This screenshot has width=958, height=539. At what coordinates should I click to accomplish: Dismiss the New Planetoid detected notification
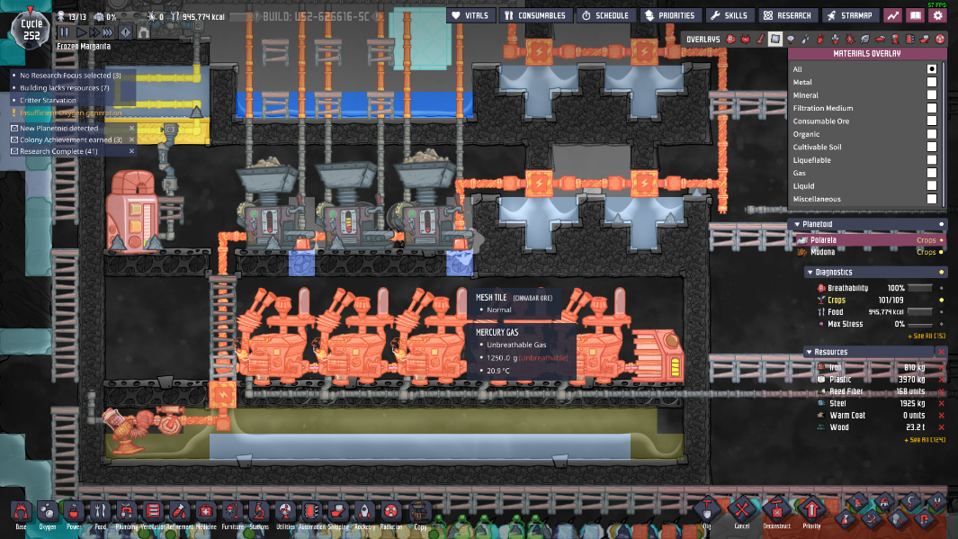pos(131,128)
